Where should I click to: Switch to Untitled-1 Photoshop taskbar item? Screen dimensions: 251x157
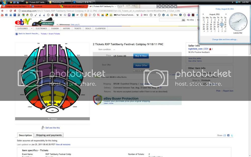coord(84,2)
